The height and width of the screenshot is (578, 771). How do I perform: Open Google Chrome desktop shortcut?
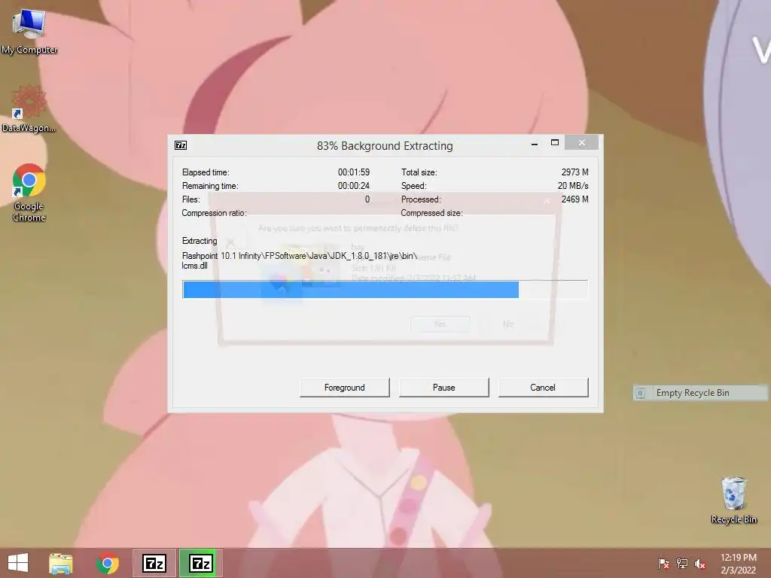29,192
